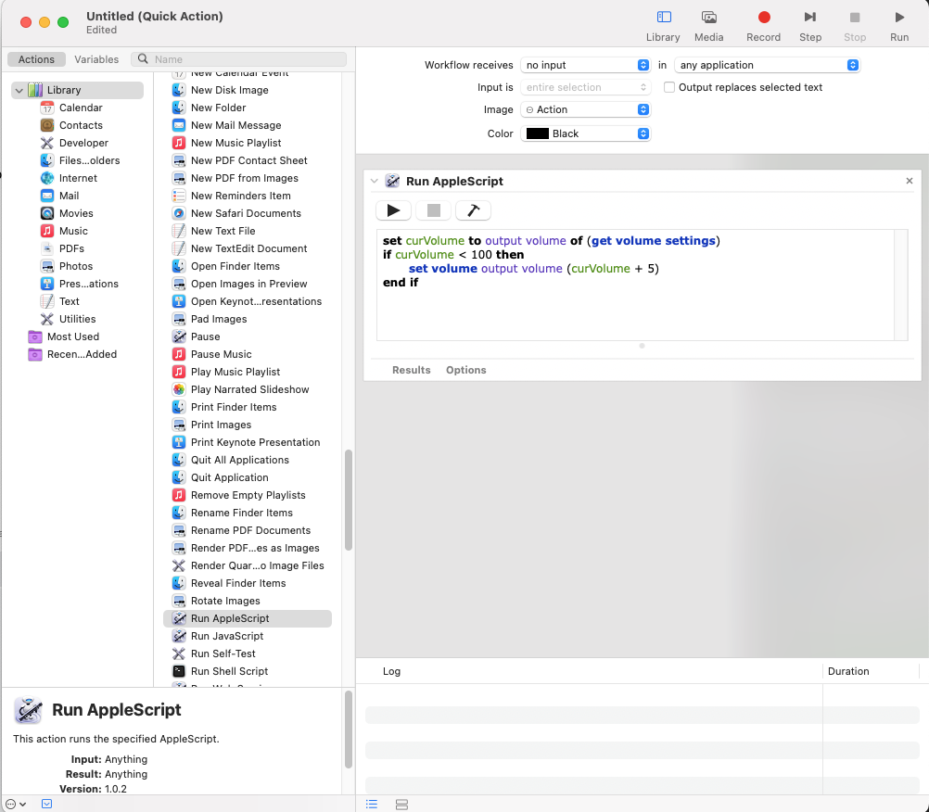This screenshot has height=812, width=929.
Task: Click the Log column header
Action: (x=391, y=672)
